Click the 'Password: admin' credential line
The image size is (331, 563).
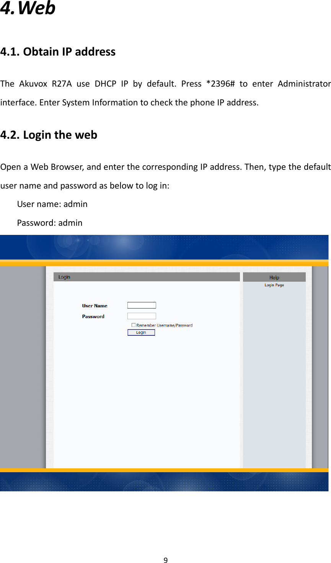50,223
